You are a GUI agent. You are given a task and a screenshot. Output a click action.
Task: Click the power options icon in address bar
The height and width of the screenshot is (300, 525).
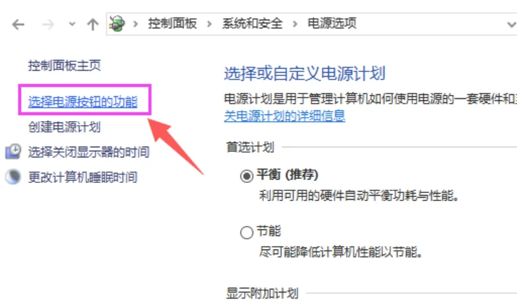[x=117, y=24]
